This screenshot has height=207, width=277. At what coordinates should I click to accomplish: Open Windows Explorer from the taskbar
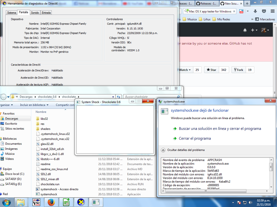[x=21, y=202]
